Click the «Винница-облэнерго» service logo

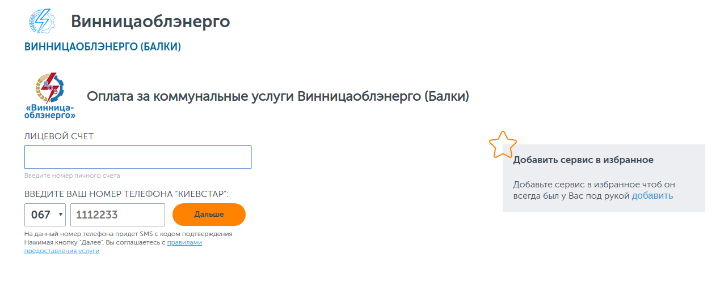(x=50, y=96)
